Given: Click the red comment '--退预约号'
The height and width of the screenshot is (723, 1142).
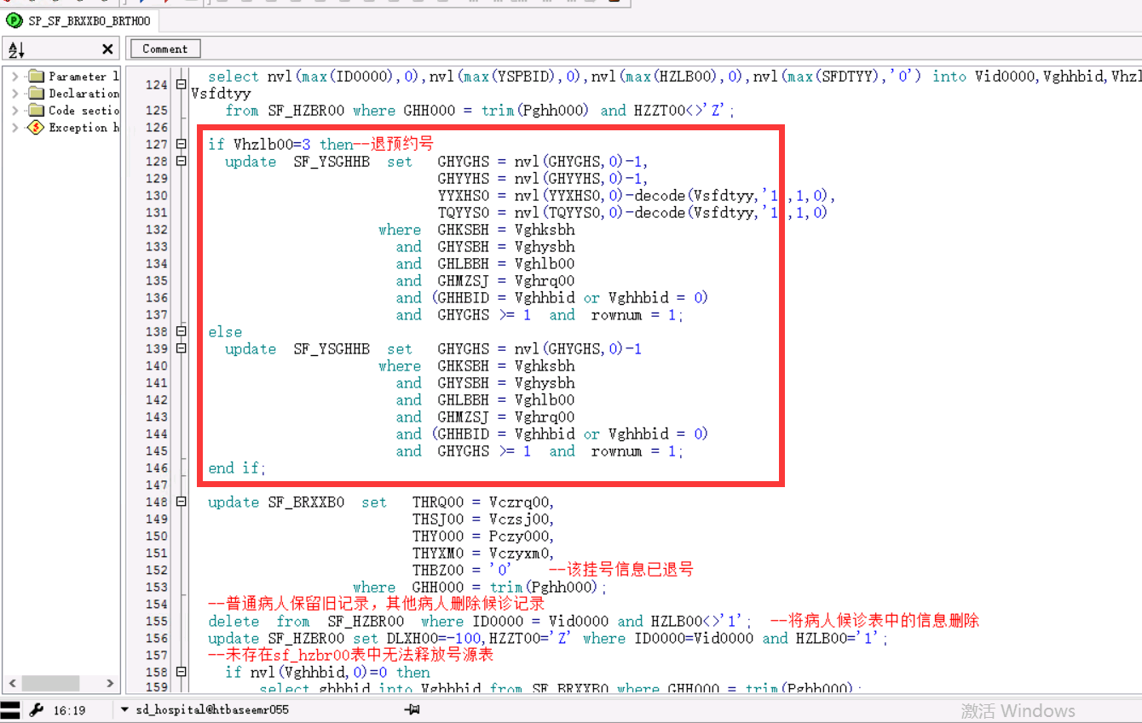Looking at the screenshot, I should [394, 145].
